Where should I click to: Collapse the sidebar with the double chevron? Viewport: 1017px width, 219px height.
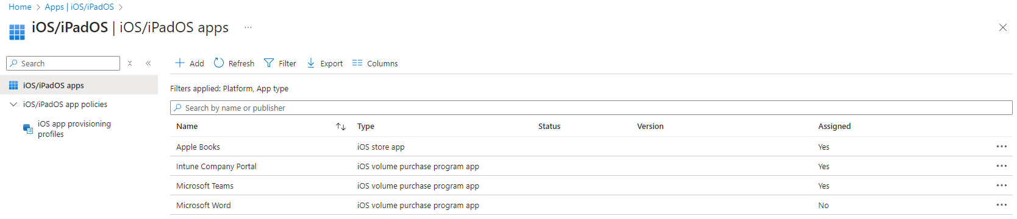pos(148,63)
